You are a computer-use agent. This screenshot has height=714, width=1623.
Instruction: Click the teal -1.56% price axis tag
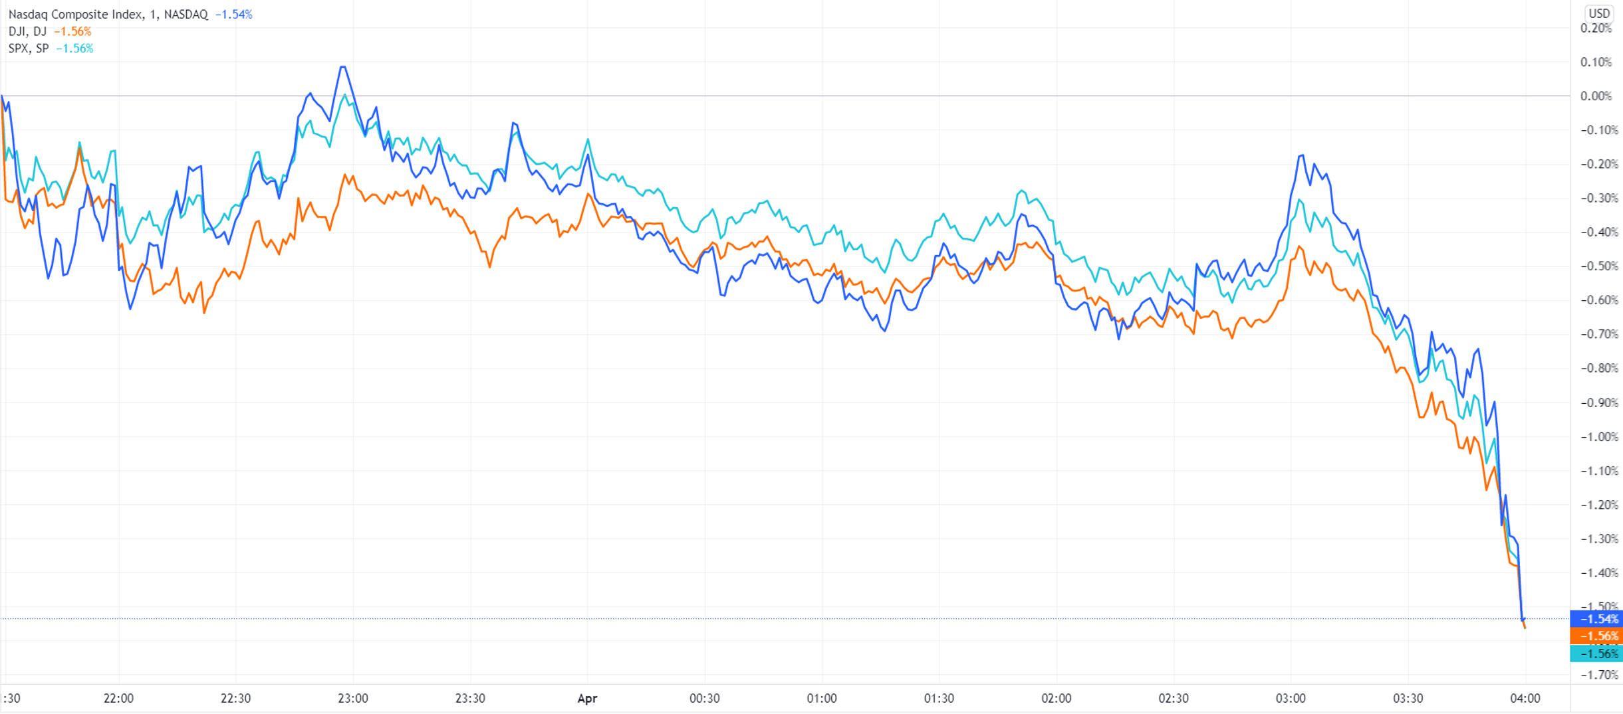point(1596,654)
